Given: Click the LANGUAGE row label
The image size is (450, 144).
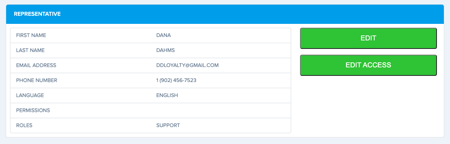Looking at the screenshot, I should point(30,95).
